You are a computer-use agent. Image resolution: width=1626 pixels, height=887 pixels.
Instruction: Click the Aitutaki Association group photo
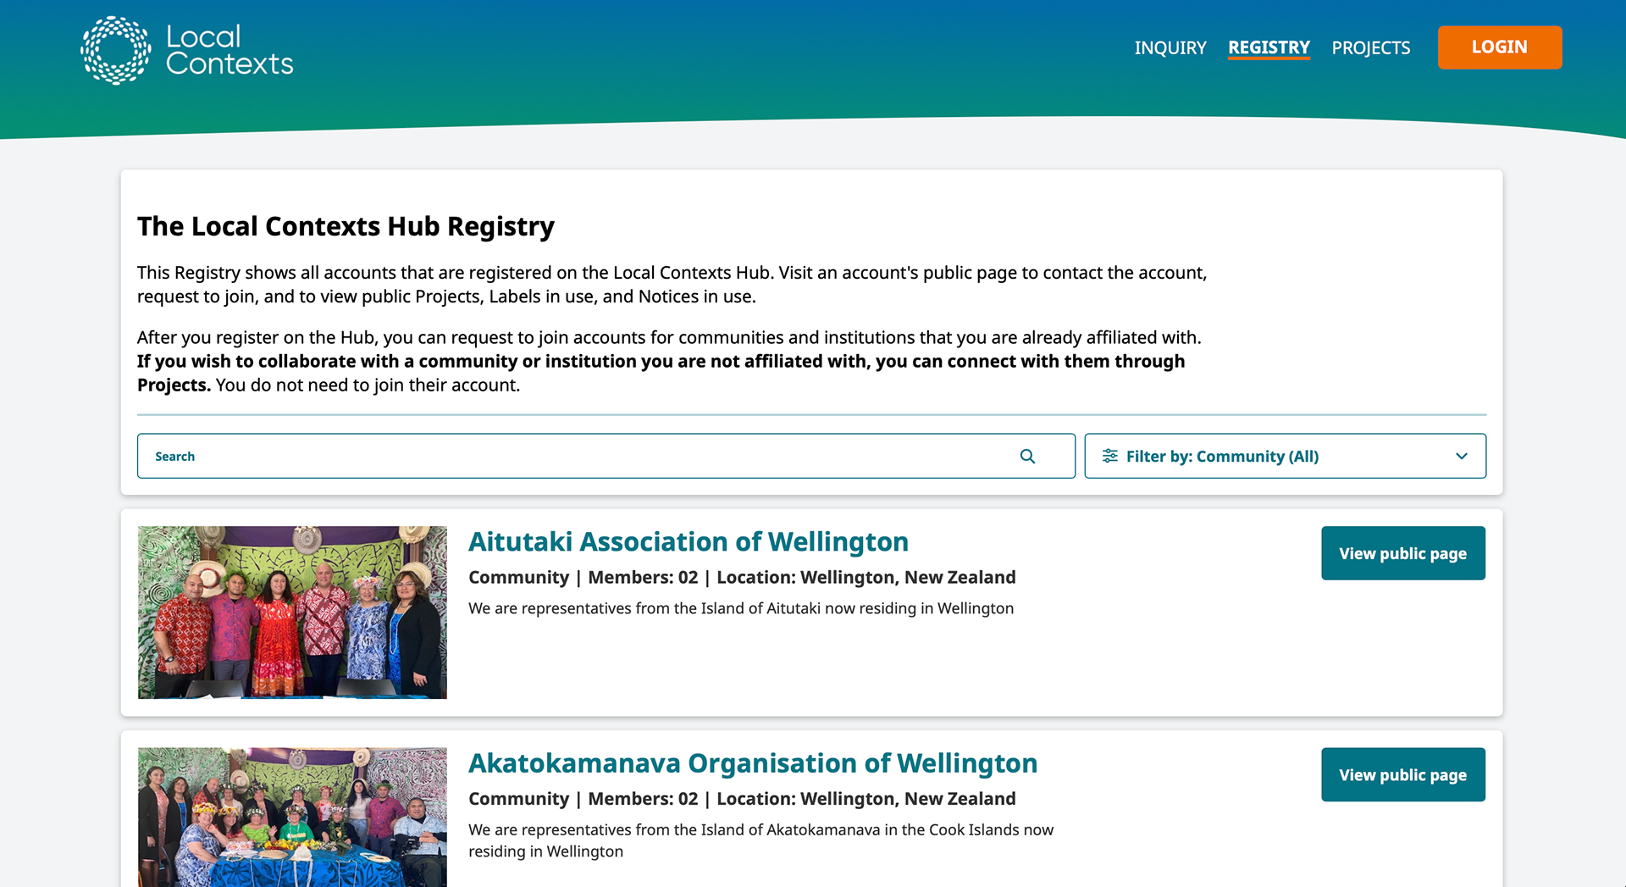292,613
